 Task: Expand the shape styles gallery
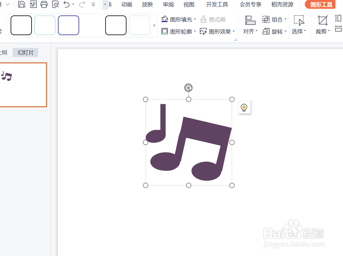(x=154, y=25)
